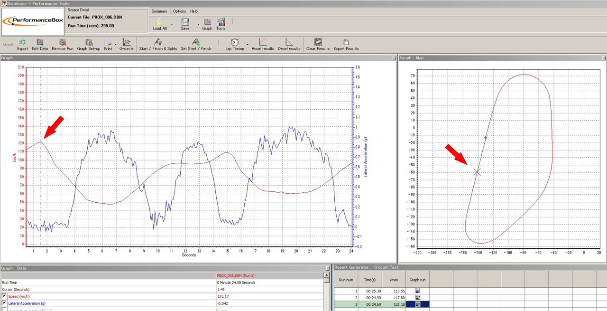Click the Tools toolbox icon
This screenshot has width=607, height=311.
click(x=221, y=22)
